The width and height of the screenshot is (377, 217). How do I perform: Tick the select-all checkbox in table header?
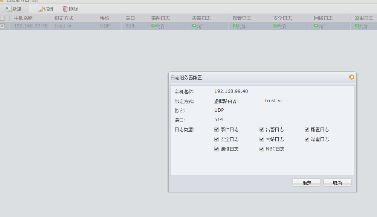(2, 18)
